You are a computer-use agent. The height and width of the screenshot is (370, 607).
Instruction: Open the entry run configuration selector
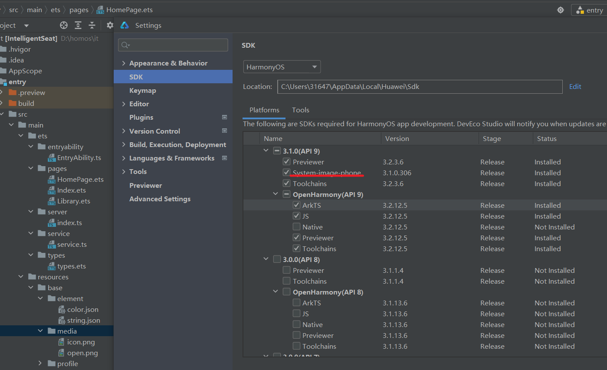tap(590, 10)
